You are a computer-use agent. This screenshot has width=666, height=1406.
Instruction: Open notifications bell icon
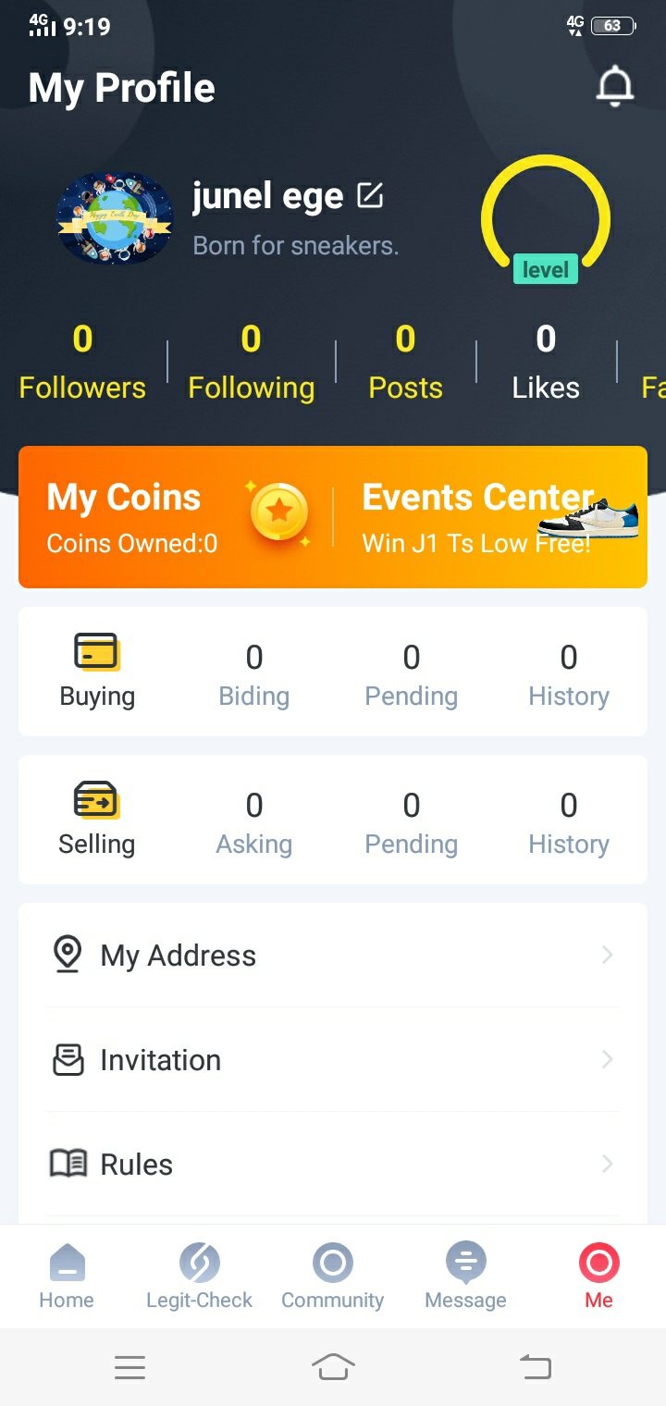[614, 87]
